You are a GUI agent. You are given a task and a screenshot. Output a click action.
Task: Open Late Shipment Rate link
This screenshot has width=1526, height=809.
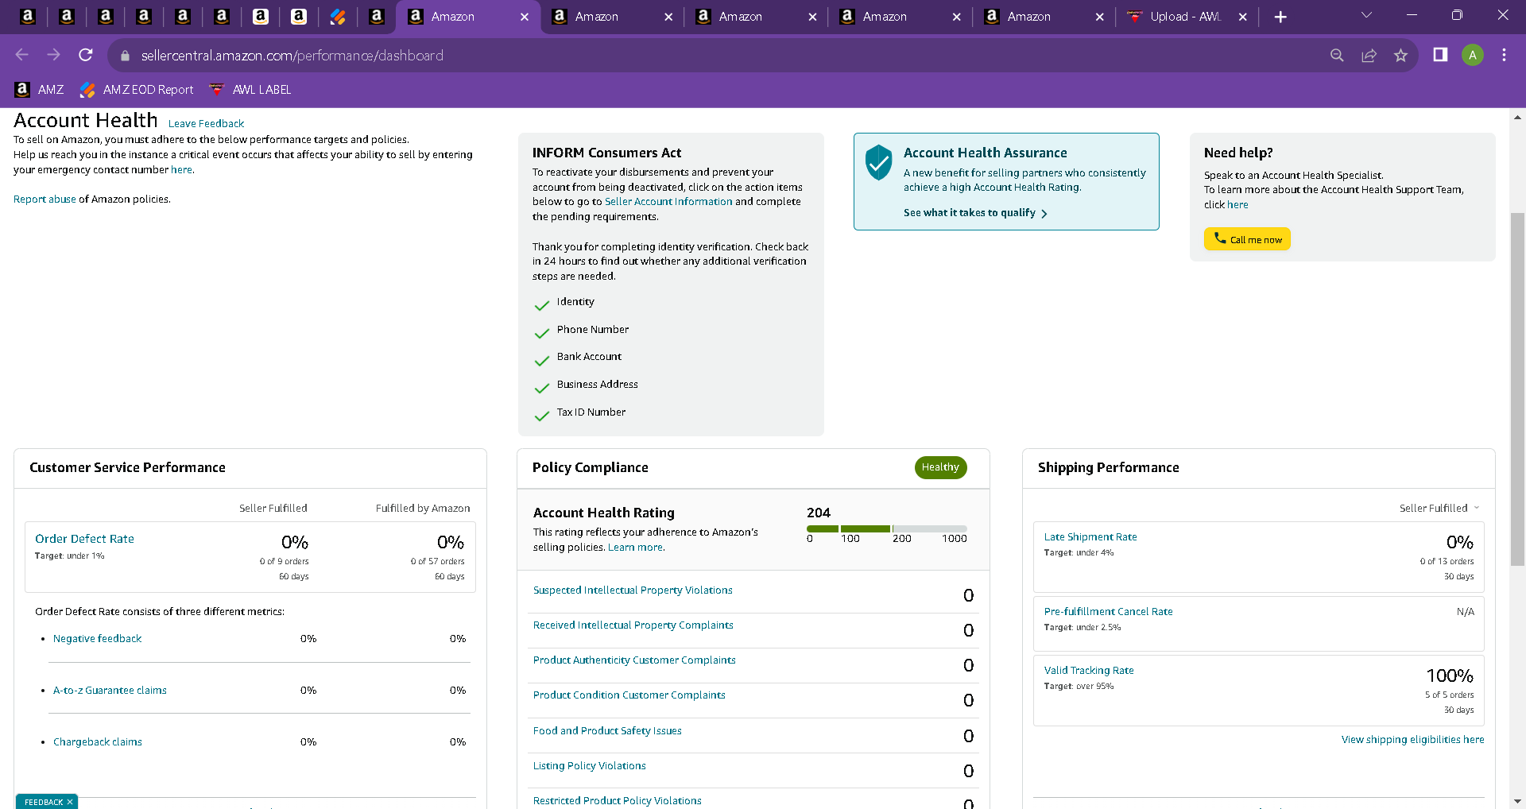pos(1090,537)
